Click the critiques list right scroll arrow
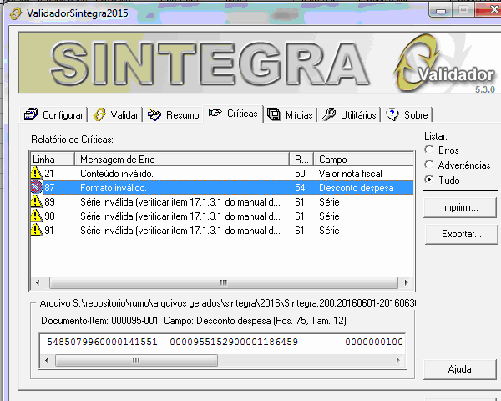The image size is (501, 401). click(x=406, y=282)
